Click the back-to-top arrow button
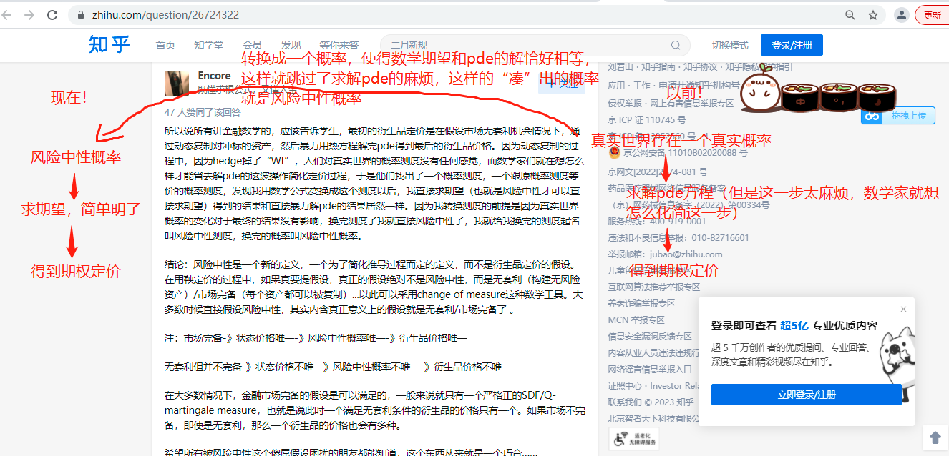This screenshot has width=949, height=456. tap(935, 436)
